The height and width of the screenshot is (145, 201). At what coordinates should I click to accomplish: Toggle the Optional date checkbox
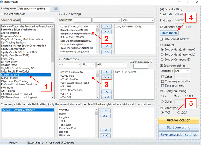coord(161,27)
